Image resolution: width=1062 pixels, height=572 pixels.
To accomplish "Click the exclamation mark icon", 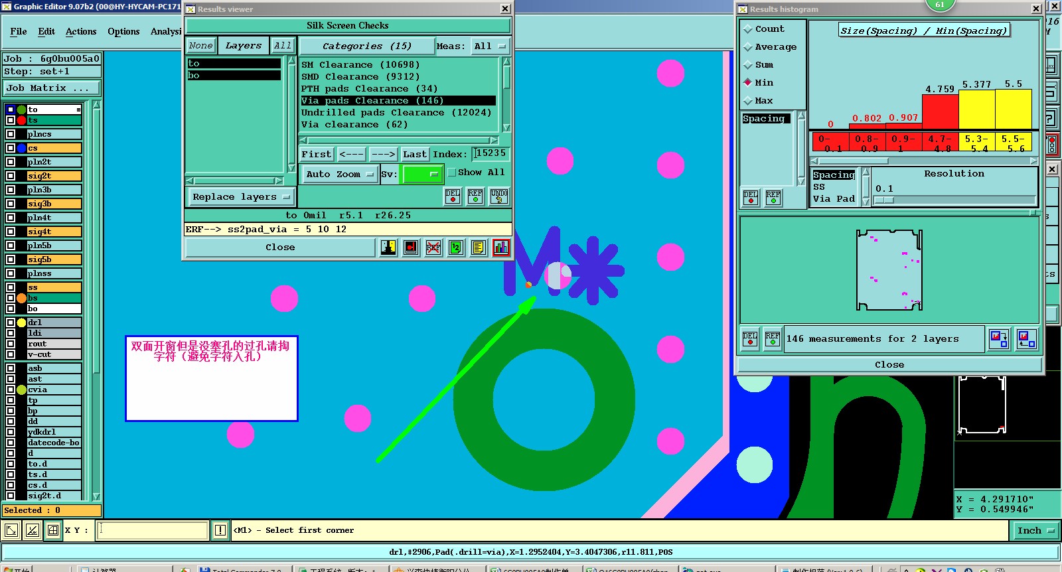I will click(x=220, y=530).
